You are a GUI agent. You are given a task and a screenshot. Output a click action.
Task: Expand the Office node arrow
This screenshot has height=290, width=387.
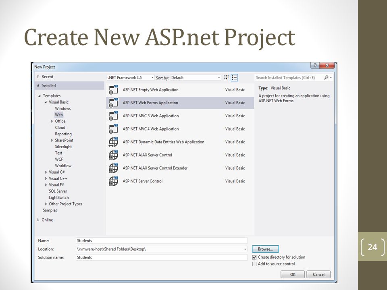coord(52,121)
